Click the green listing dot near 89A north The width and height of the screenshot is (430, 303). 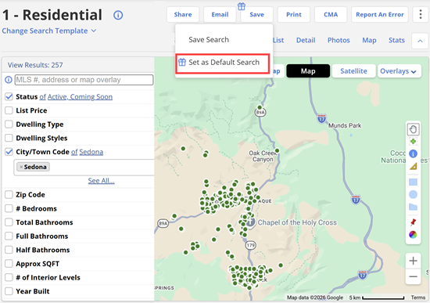(x=260, y=107)
